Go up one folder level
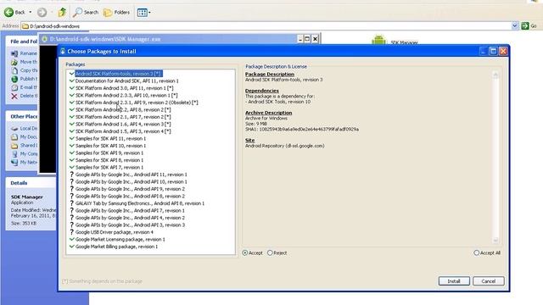The width and height of the screenshot is (543, 305). point(62,13)
